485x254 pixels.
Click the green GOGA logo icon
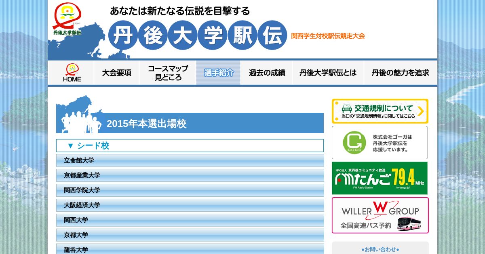[354, 143]
